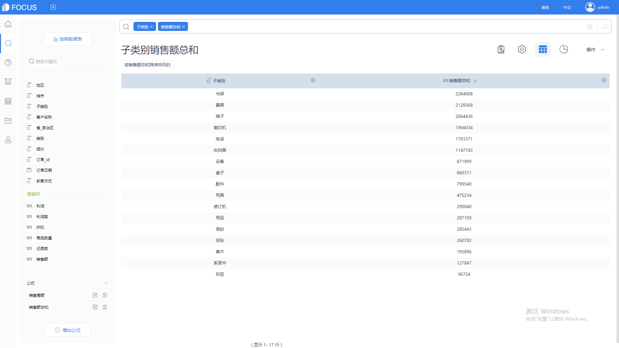
Task: Remove the 子类别 search chip
Action: pos(151,27)
